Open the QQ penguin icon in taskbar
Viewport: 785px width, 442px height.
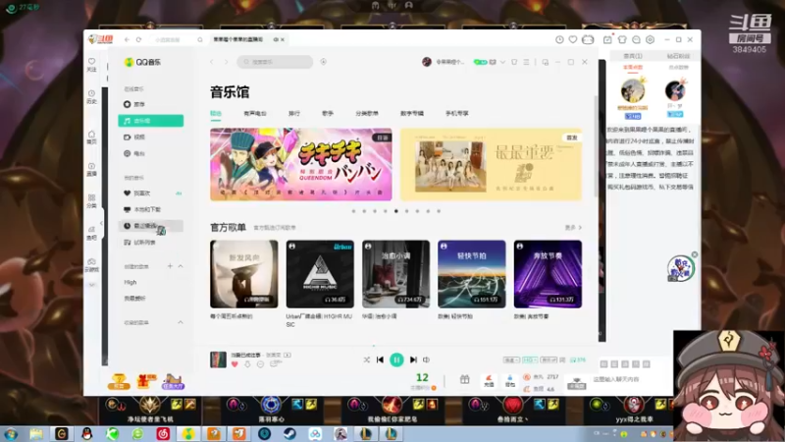pyautogui.click(x=87, y=434)
